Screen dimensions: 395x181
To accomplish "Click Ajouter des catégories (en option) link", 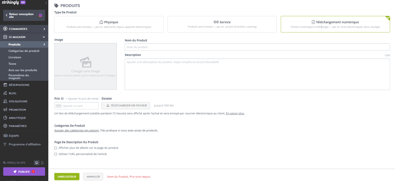I will pos(77,131).
